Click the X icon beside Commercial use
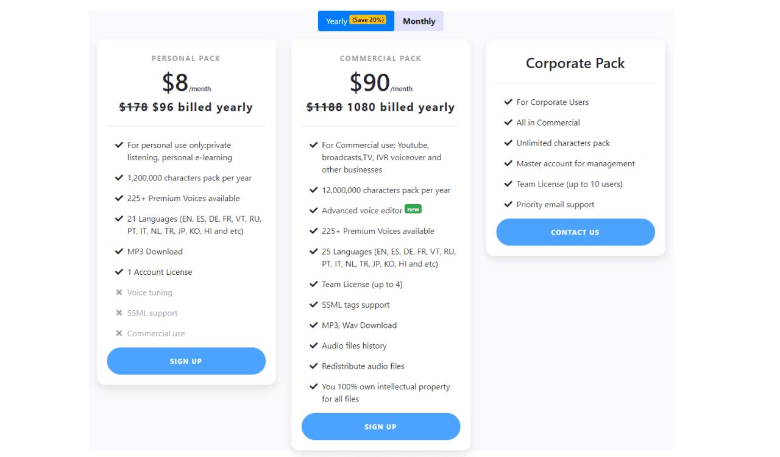 click(119, 333)
